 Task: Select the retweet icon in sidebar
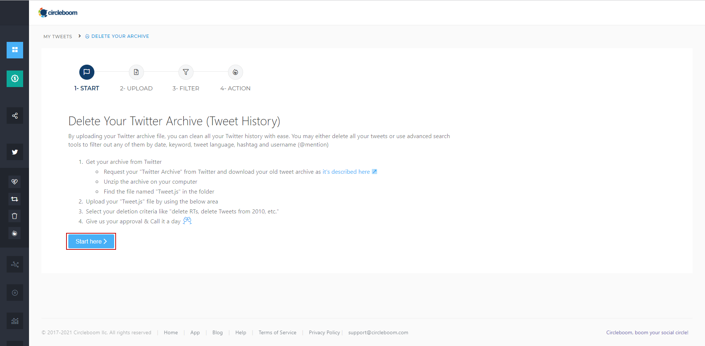[15, 199]
